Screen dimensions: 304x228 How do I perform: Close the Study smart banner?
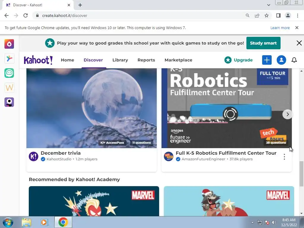(299, 43)
